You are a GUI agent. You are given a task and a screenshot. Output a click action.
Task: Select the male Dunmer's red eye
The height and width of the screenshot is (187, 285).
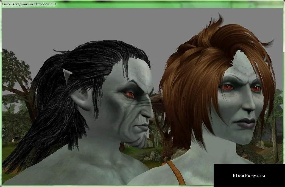129,95
